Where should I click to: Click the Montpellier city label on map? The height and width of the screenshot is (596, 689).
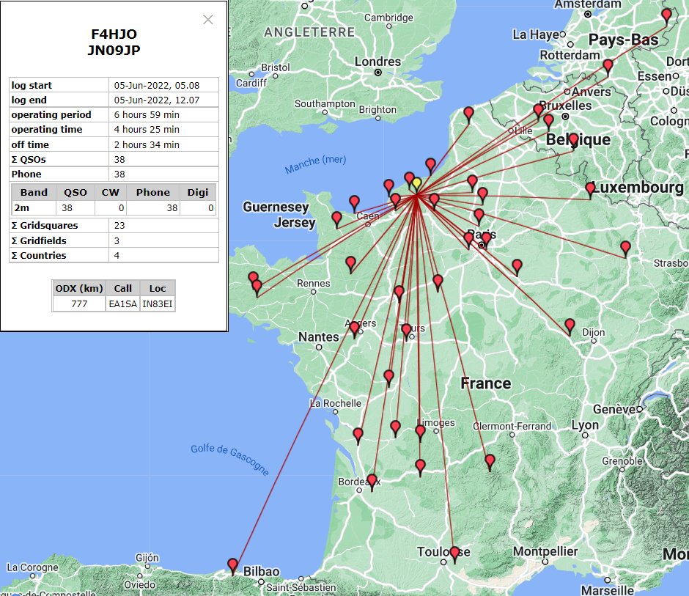click(x=545, y=551)
